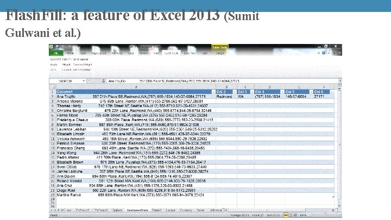Click the QuickFill ribbon button

[55, 59]
